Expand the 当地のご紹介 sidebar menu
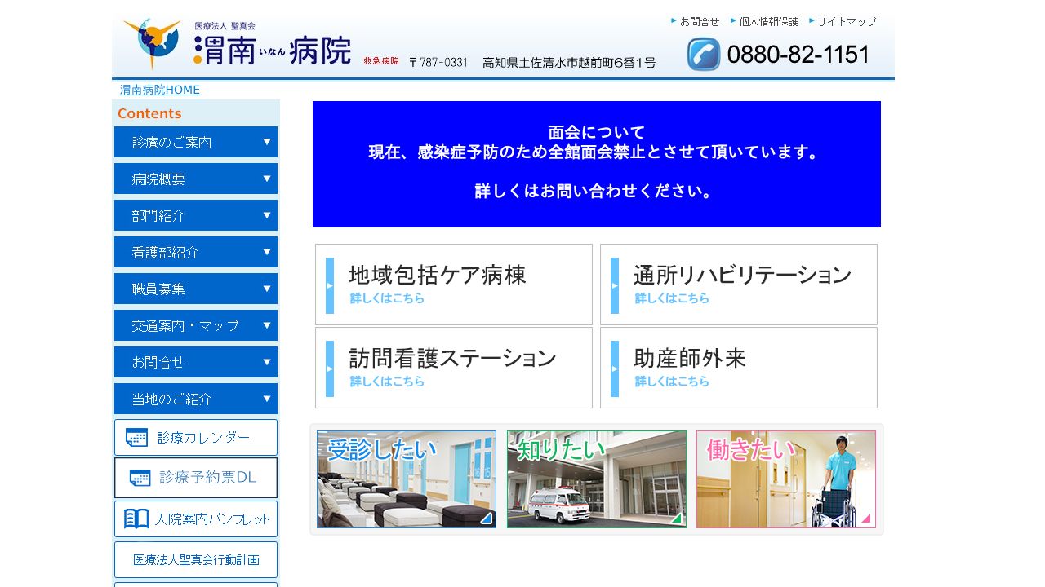The height and width of the screenshot is (587, 1045). 195,399
